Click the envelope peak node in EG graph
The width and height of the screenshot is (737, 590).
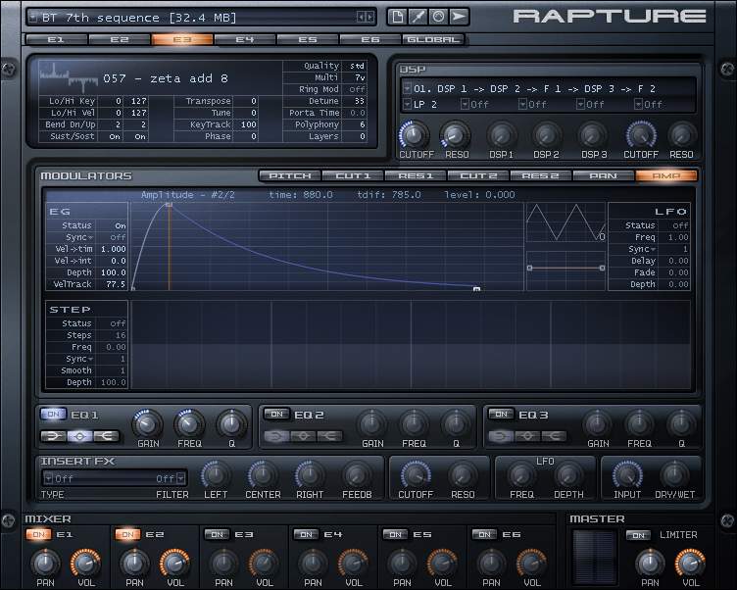pyautogui.click(x=170, y=205)
